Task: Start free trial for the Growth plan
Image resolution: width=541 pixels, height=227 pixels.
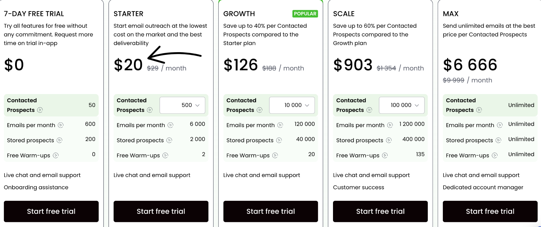Action: (x=270, y=211)
